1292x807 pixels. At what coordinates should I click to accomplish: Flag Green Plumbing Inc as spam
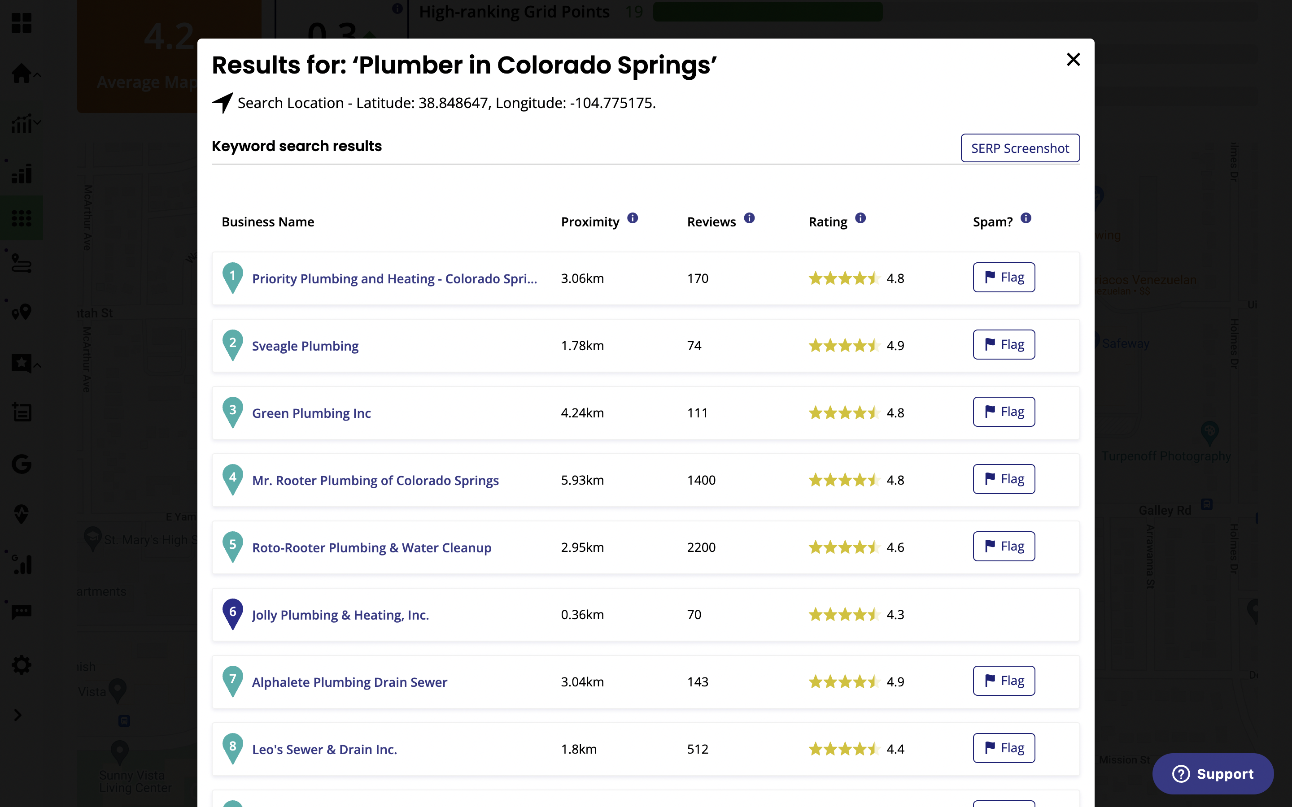[x=1004, y=412]
